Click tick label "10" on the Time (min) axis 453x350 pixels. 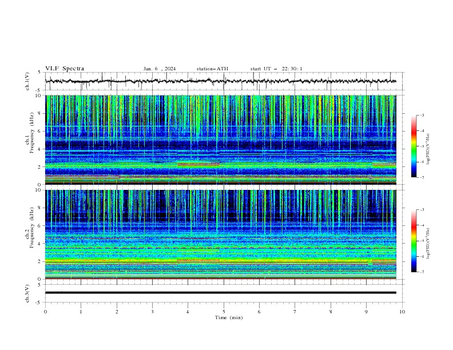click(402, 312)
